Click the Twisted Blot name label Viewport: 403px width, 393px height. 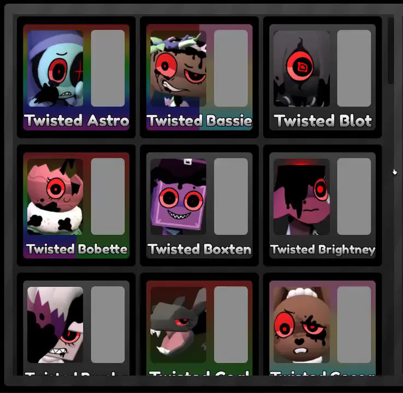(323, 121)
